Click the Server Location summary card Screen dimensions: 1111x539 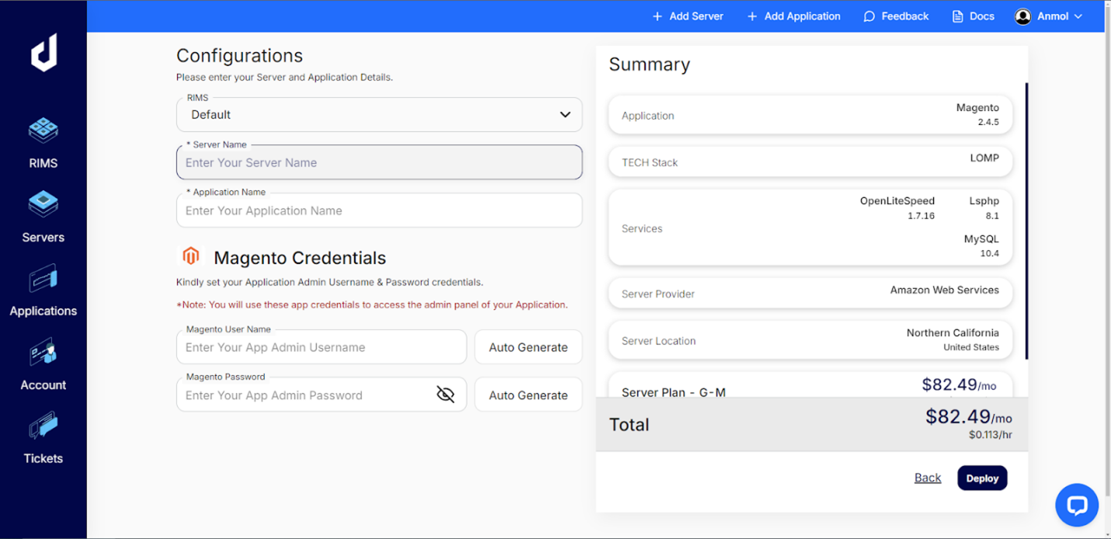(810, 340)
